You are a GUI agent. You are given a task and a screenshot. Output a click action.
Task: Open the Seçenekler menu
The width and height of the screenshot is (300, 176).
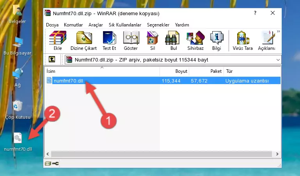tap(158, 25)
